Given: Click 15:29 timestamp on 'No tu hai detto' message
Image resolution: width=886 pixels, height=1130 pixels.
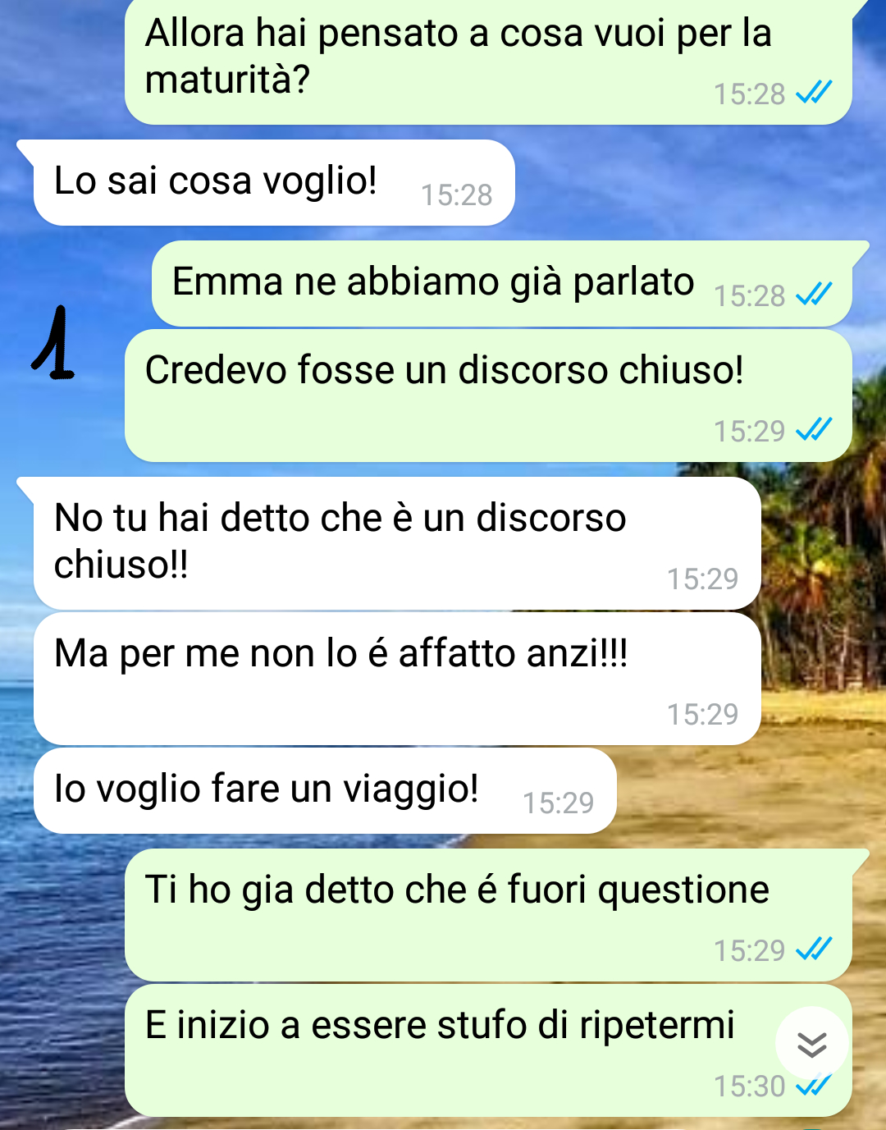Looking at the screenshot, I should click(x=703, y=579).
